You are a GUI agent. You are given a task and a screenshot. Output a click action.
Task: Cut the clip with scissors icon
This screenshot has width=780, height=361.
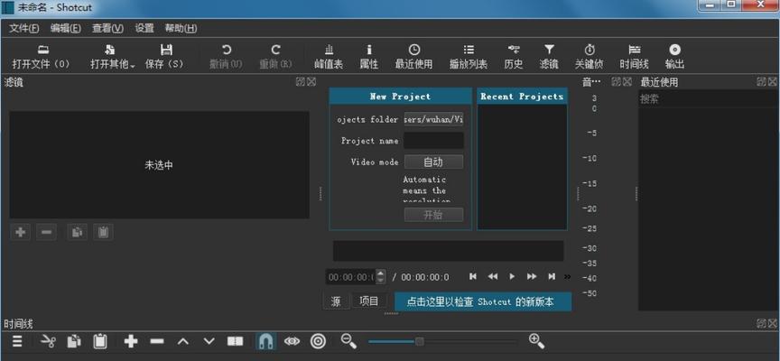point(48,342)
